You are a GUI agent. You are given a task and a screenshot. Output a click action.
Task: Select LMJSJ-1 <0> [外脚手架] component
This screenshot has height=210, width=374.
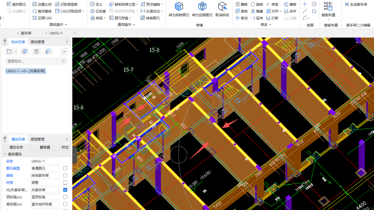[x=26, y=71]
